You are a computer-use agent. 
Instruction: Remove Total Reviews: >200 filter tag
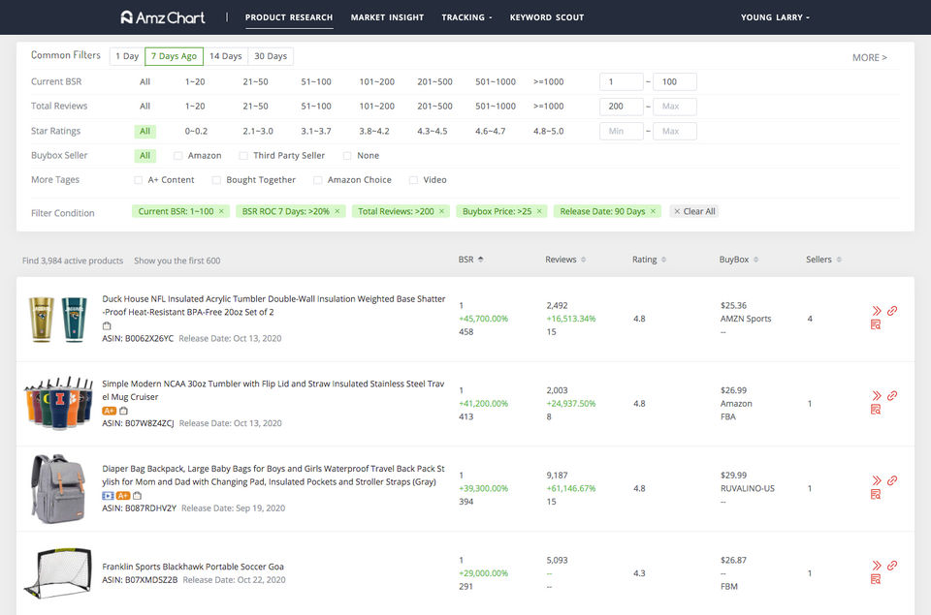tap(442, 211)
